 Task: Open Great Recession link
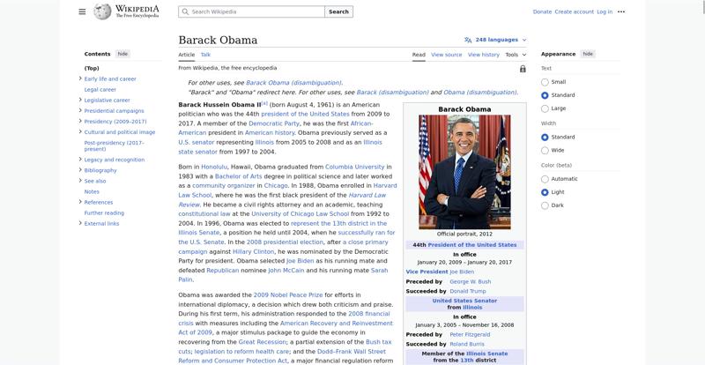coord(262,342)
